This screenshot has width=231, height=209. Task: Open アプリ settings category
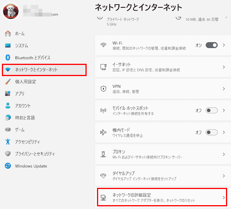[x=20, y=94]
